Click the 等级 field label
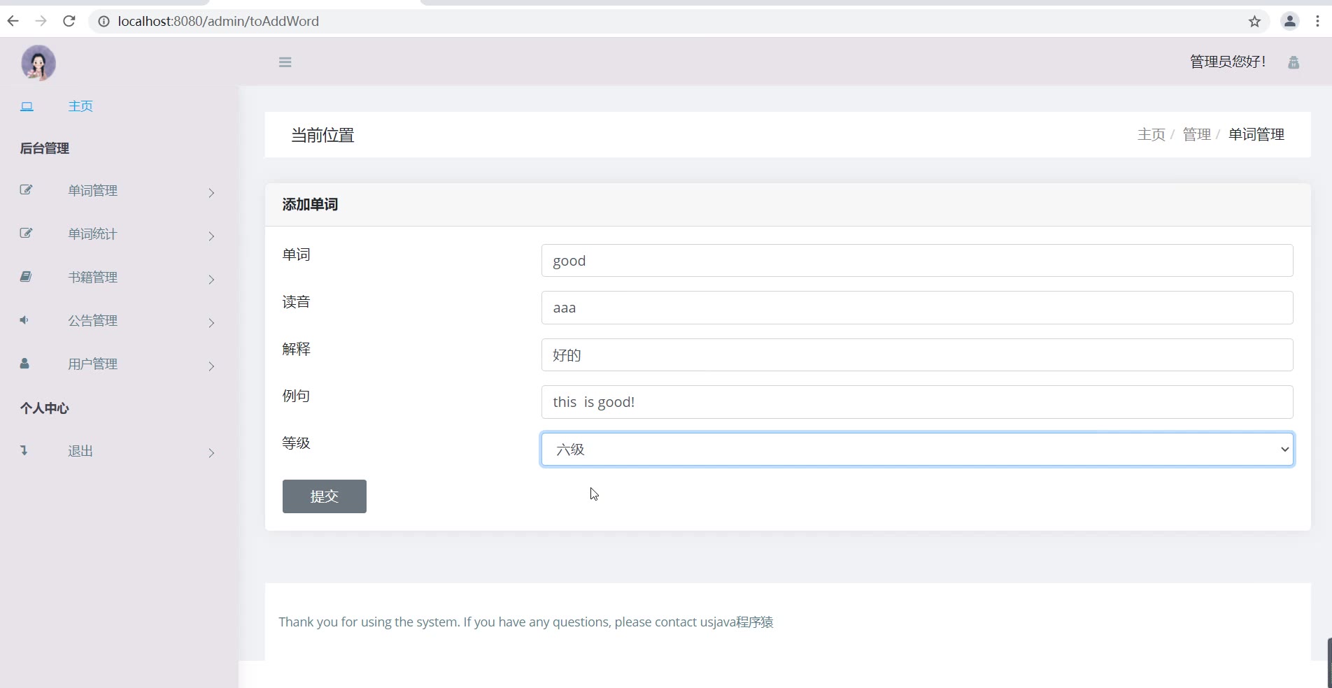 (296, 443)
